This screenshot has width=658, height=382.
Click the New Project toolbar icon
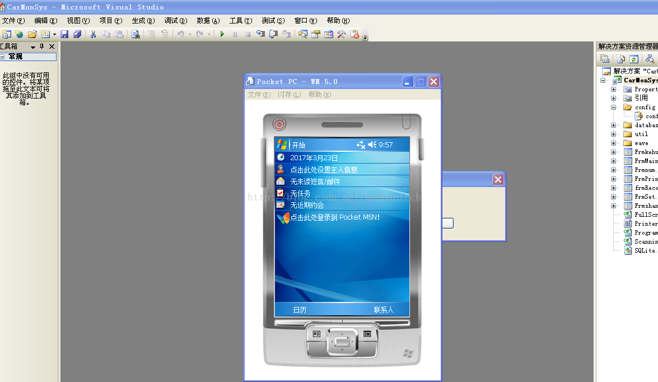coord(6,34)
